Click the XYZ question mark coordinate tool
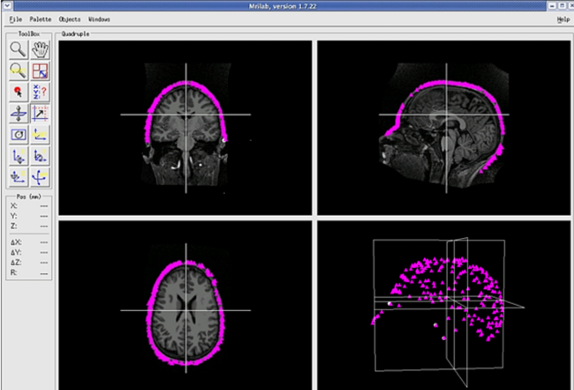 click(40, 92)
